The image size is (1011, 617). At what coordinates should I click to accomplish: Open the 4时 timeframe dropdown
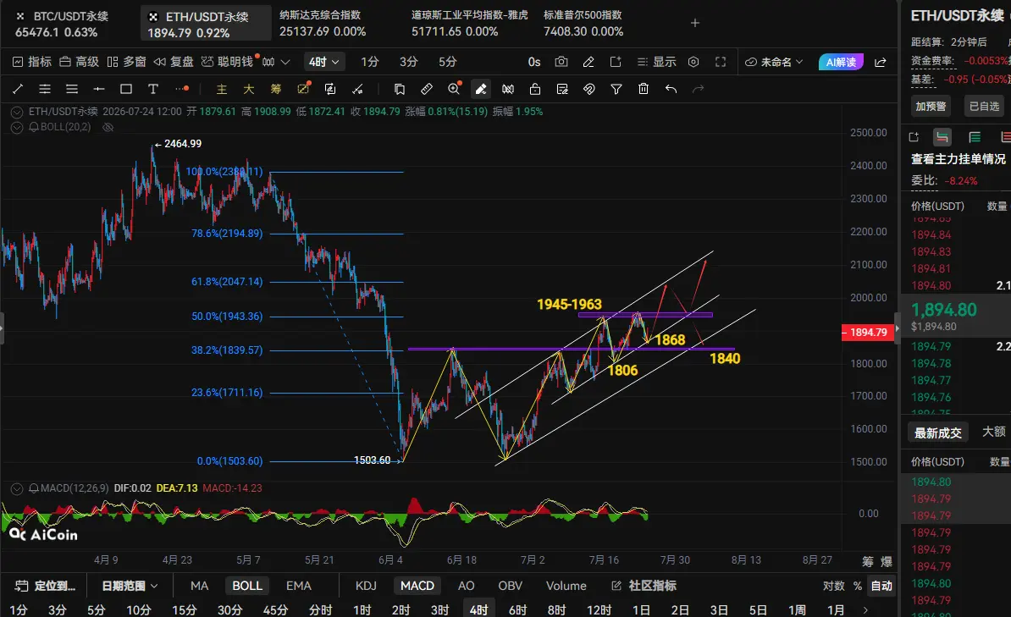point(323,62)
